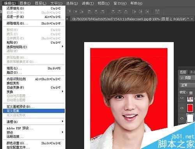Image resolution: width=195 pixels, height=149 pixels.
Task: Choose 指定配置文件 menu entry
Action: tap(34, 147)
